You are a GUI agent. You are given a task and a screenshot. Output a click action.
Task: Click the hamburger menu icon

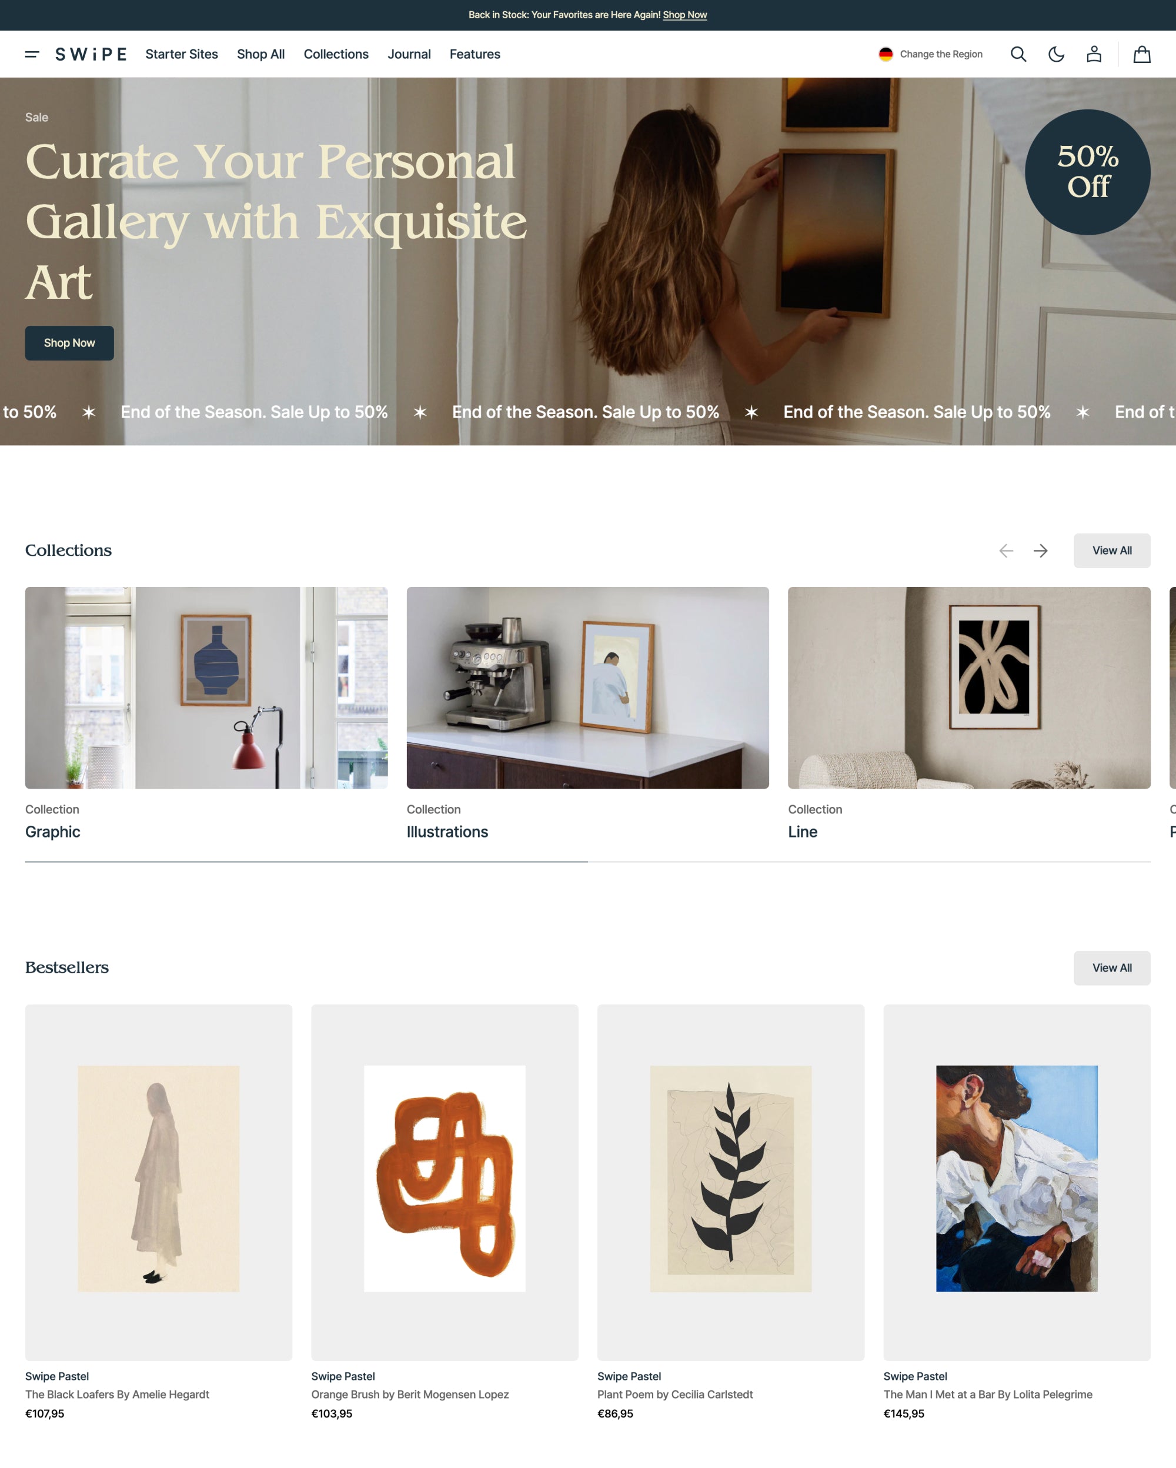(x=34, y=54)
